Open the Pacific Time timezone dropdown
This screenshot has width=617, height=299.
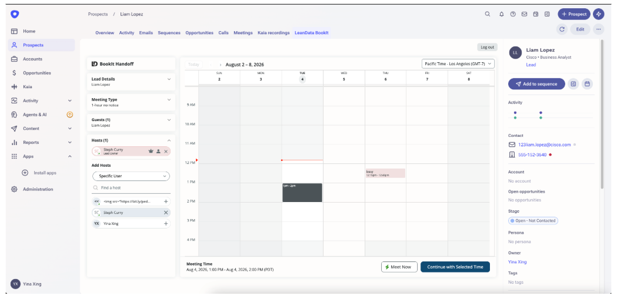coord(458,63)
